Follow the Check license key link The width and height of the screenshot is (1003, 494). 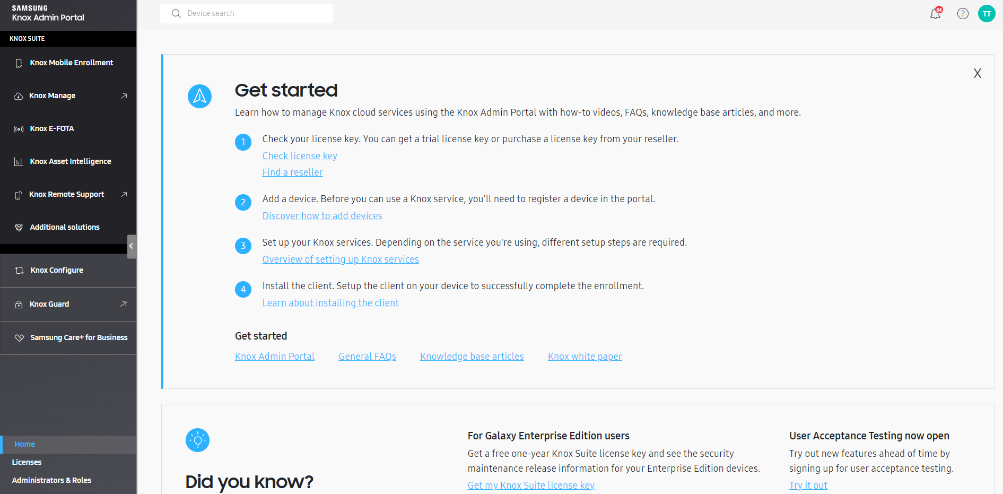click(300, 156)
